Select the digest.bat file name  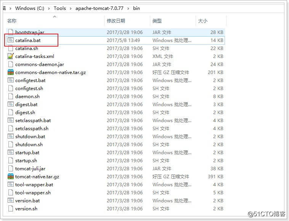pyautogui.click(x=26, y=105)
